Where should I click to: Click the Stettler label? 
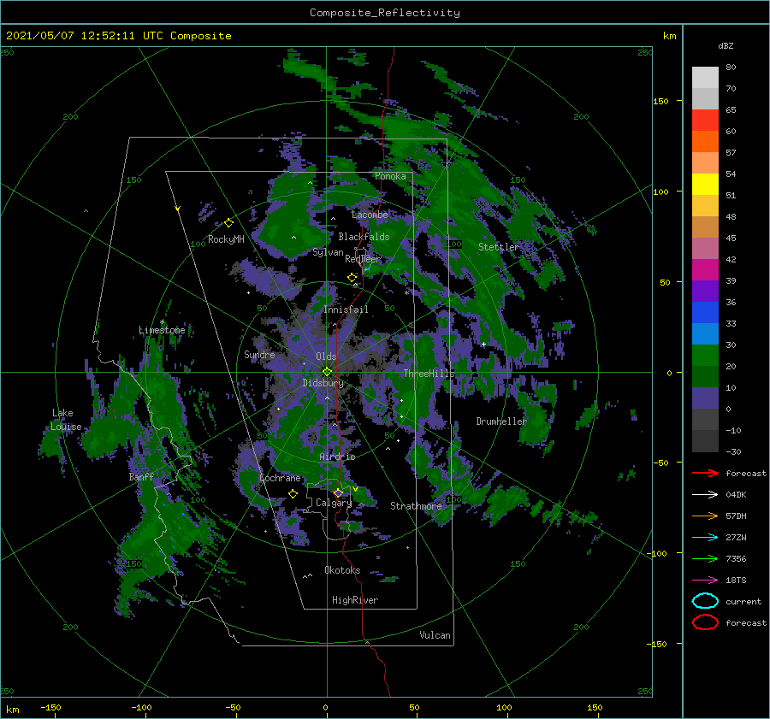pyautogui.click(x=499, y=247)
